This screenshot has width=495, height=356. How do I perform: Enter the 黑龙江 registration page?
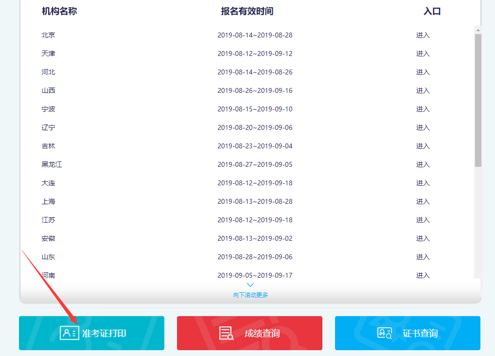click(x=423, y=164)
